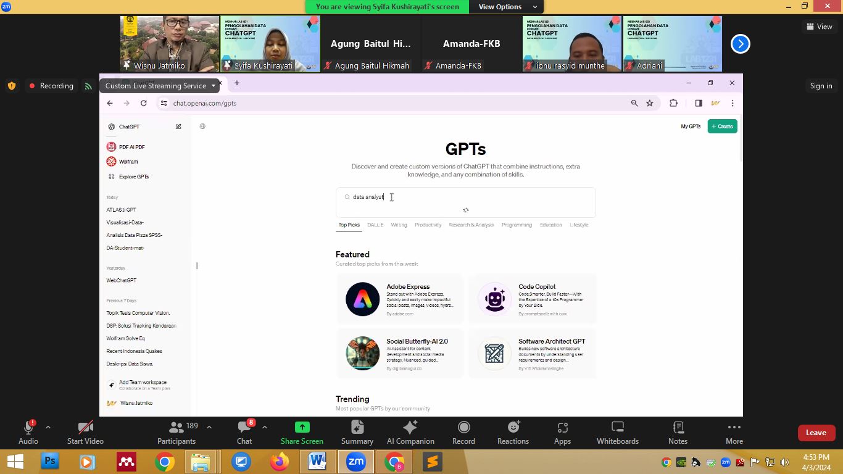Image resolution: width=843 pixels, height=474 pixels.
Task: Open PDF Ai PDF in the sidebar
Action: (x=127, y=147)
